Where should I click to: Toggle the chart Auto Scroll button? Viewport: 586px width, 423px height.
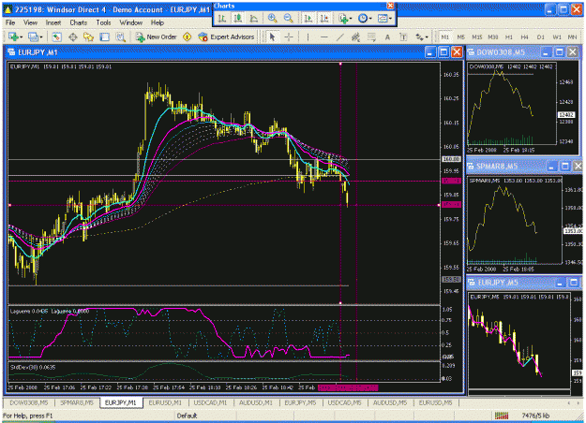(308, 19)
